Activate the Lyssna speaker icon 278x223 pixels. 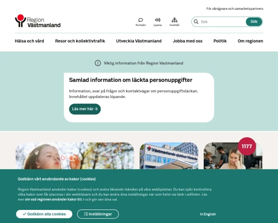pyautogui.click(x=158, y=20)
